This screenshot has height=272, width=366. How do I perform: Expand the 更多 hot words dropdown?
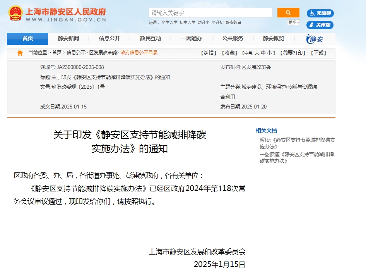coord(293,22)
